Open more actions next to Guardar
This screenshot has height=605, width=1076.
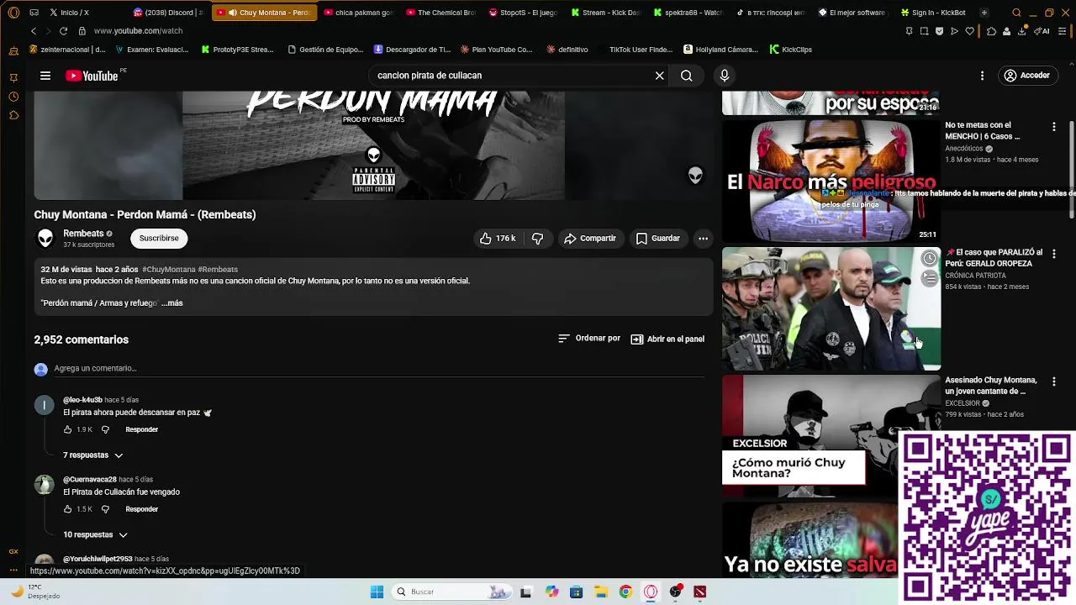pos(703,239)
